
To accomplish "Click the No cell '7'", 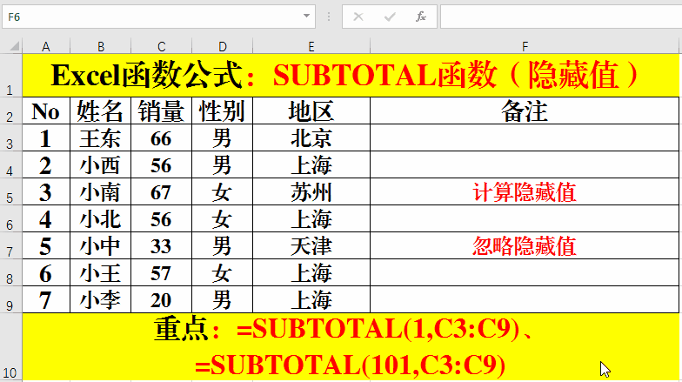I will [x=46, y=299].
